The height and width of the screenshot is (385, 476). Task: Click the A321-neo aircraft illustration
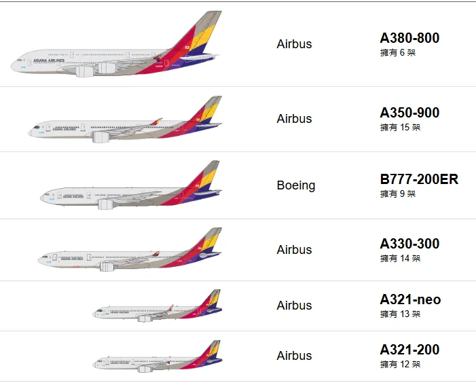[157, 308]
